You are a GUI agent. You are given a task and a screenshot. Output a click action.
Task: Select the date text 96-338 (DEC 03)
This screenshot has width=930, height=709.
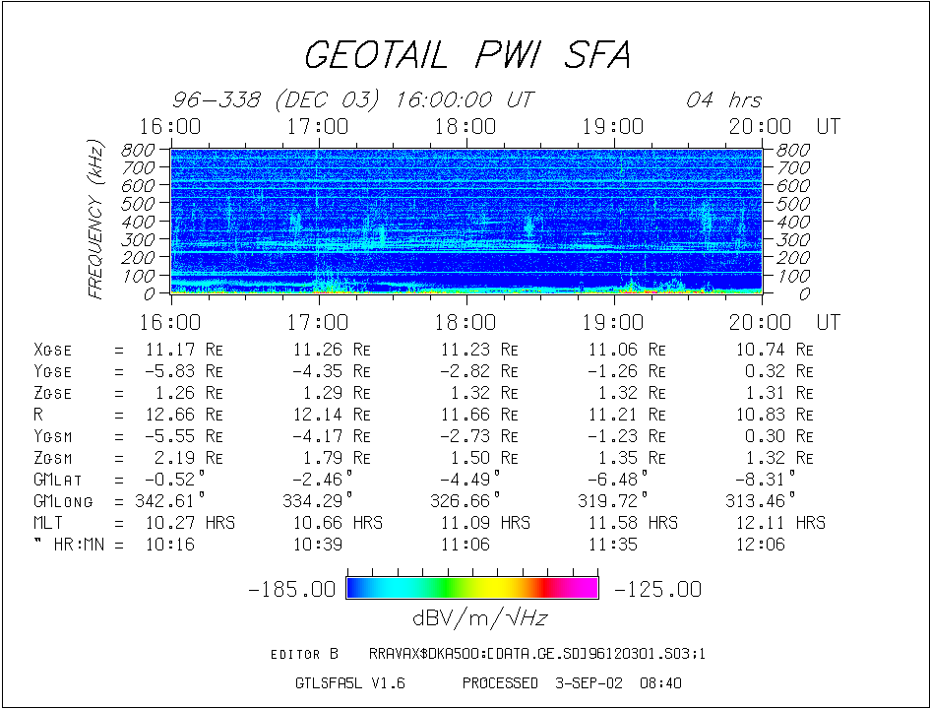[x=276, y=99]
